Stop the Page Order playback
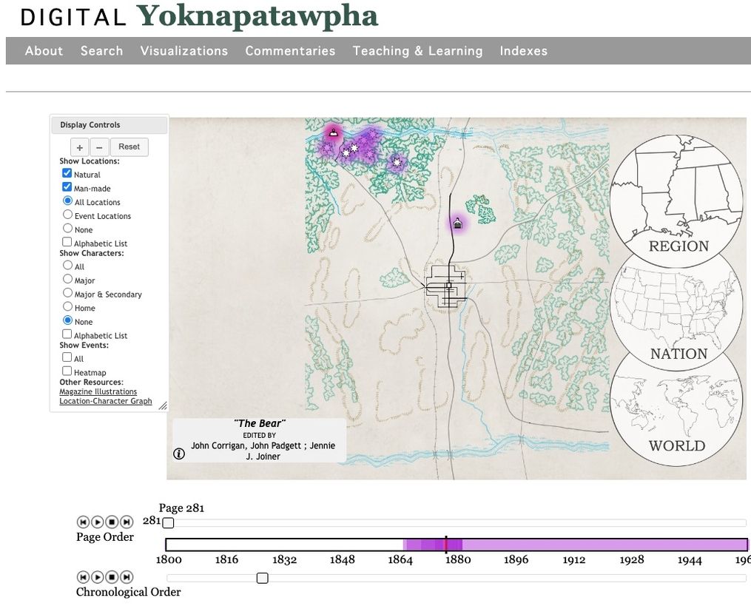Image resolution: width=751 pixels, height=606 pixels. click(x=112, y=522)
